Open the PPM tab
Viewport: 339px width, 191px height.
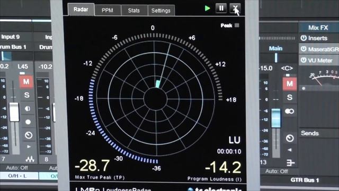tap(108, 11)
